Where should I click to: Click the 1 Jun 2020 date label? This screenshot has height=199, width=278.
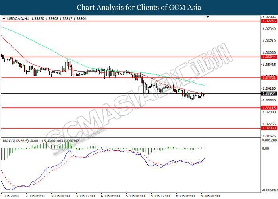coord(10,196)
